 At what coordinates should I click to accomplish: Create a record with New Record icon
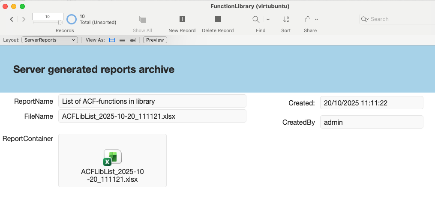point(182,19)
